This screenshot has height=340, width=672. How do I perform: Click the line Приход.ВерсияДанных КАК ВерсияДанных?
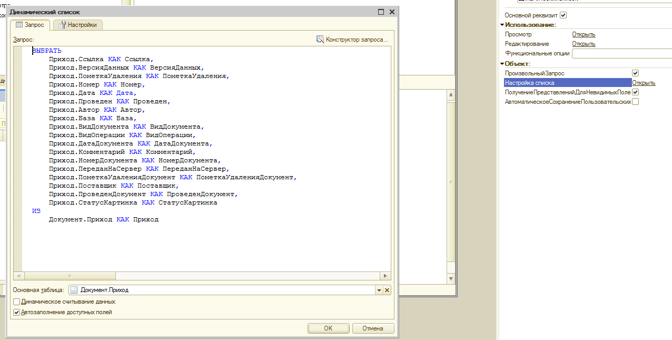[x=126, y=67]
